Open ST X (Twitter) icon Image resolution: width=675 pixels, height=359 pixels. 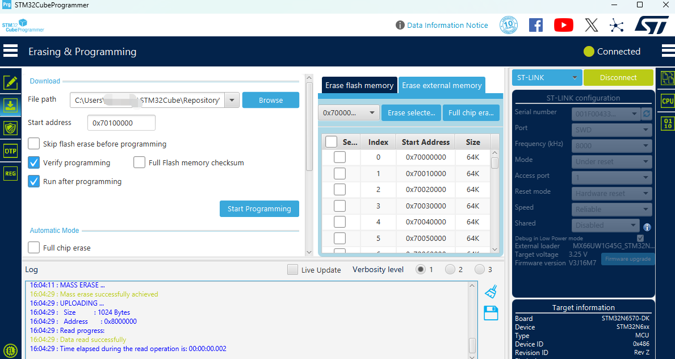point(592,25)
